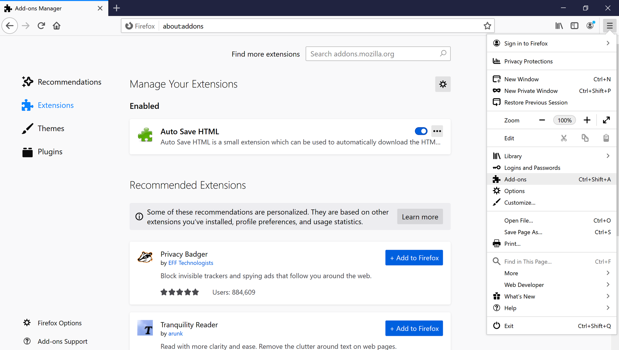The width and height of the screenshot is (619, 350).
Task: Choose Find in This Page...
Action: [551, 262]
